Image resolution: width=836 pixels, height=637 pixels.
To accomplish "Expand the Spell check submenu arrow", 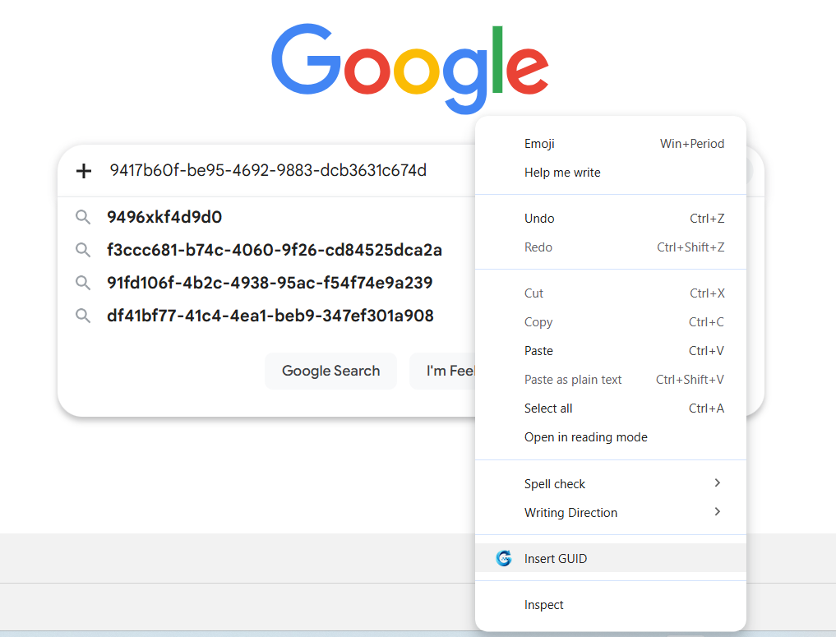I will tap(717, 483).
